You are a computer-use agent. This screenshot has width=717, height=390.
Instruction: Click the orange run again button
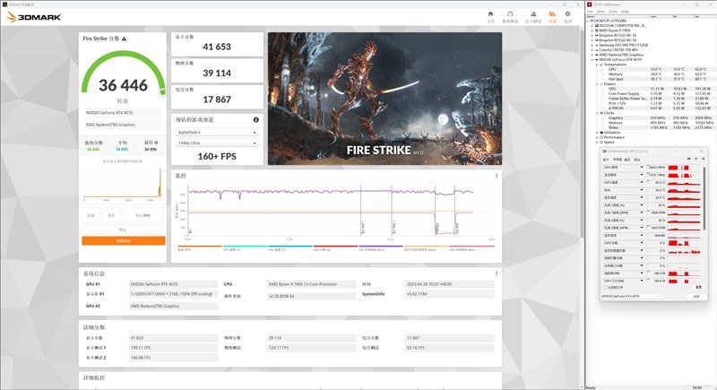(x=124, y=241)
